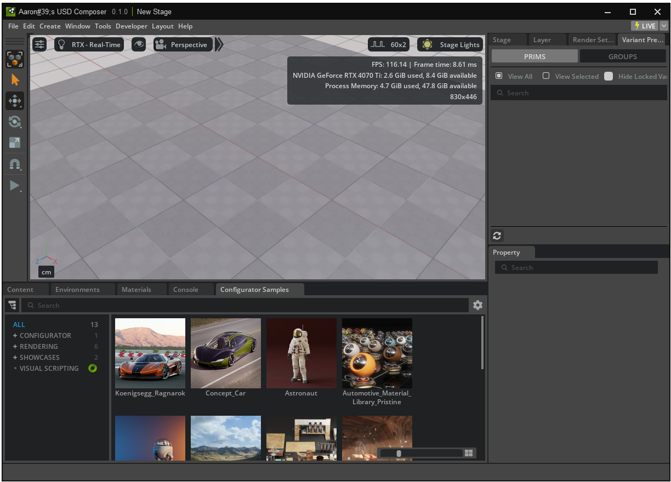Uncheck the View All checkbox

[x=498, y=76]
